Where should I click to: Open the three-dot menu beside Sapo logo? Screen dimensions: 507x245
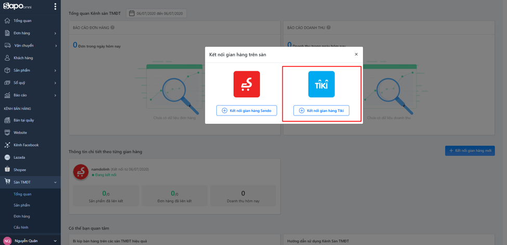pyautogui.click(x=55, y=6)
